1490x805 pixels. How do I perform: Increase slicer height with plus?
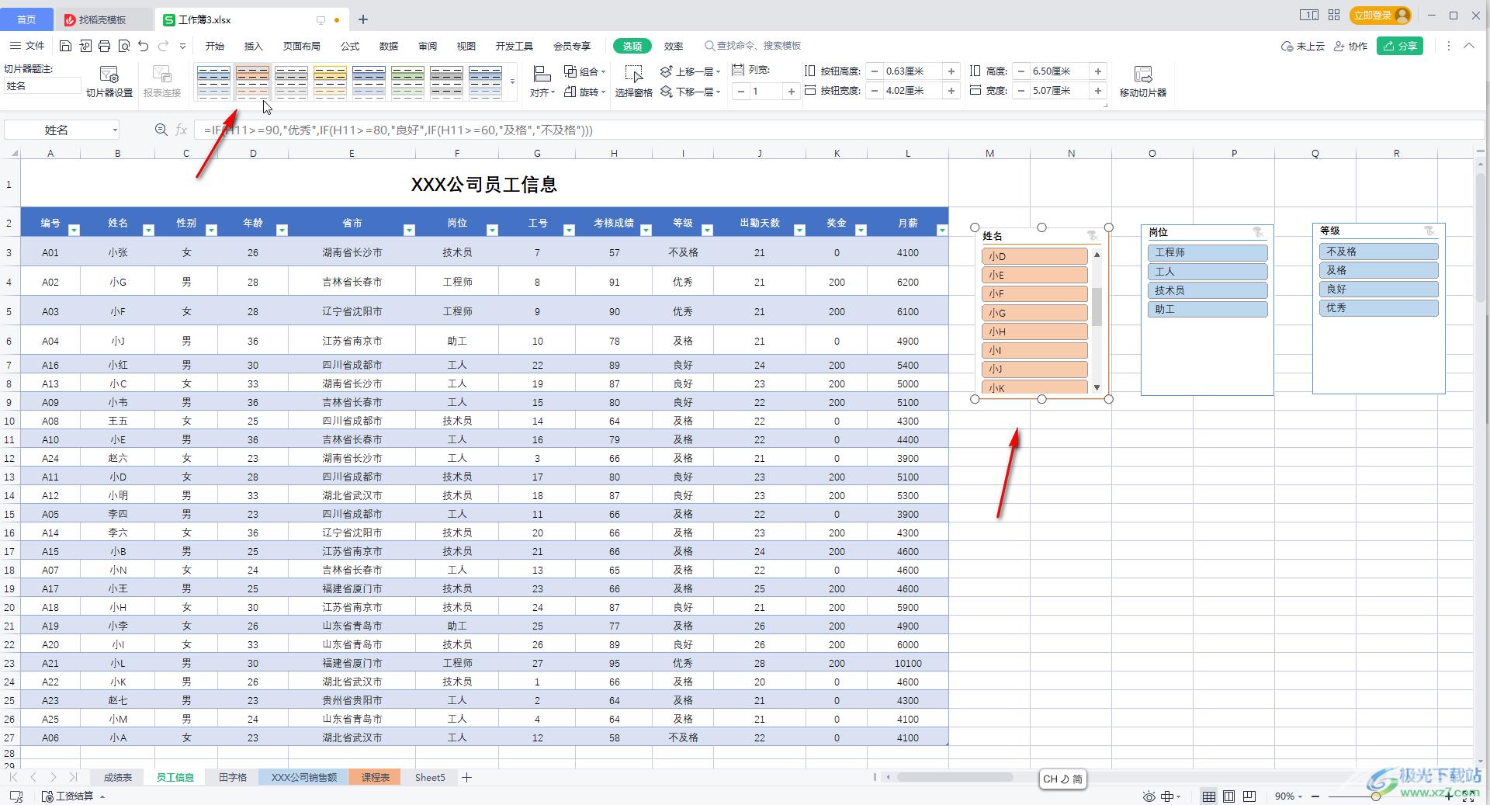pos(1098,71)
